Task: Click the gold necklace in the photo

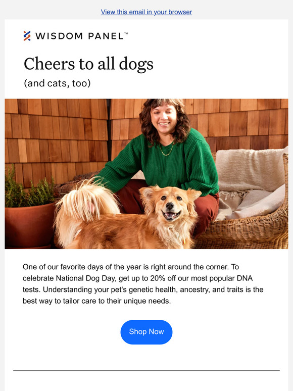Action: (166, 150)
